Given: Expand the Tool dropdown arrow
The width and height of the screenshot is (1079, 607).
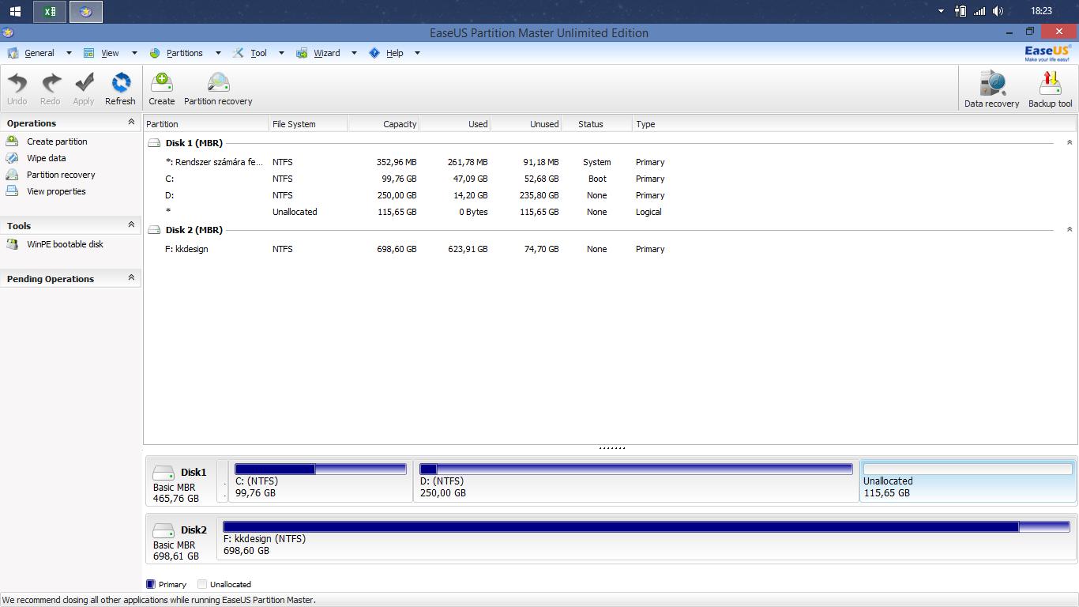Looking at the screenshot, I should pos(281,53).
